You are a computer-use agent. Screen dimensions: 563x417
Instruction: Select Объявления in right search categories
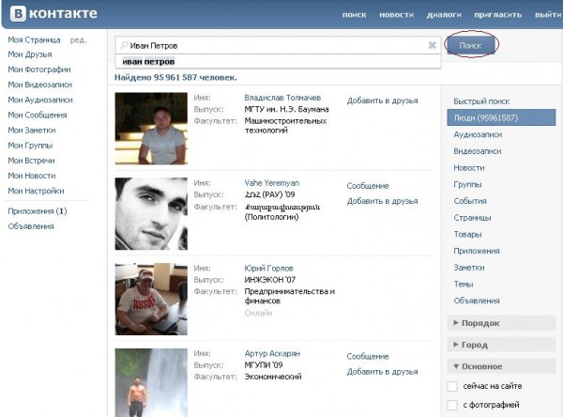pyautogui.click(x=477, y=301)
